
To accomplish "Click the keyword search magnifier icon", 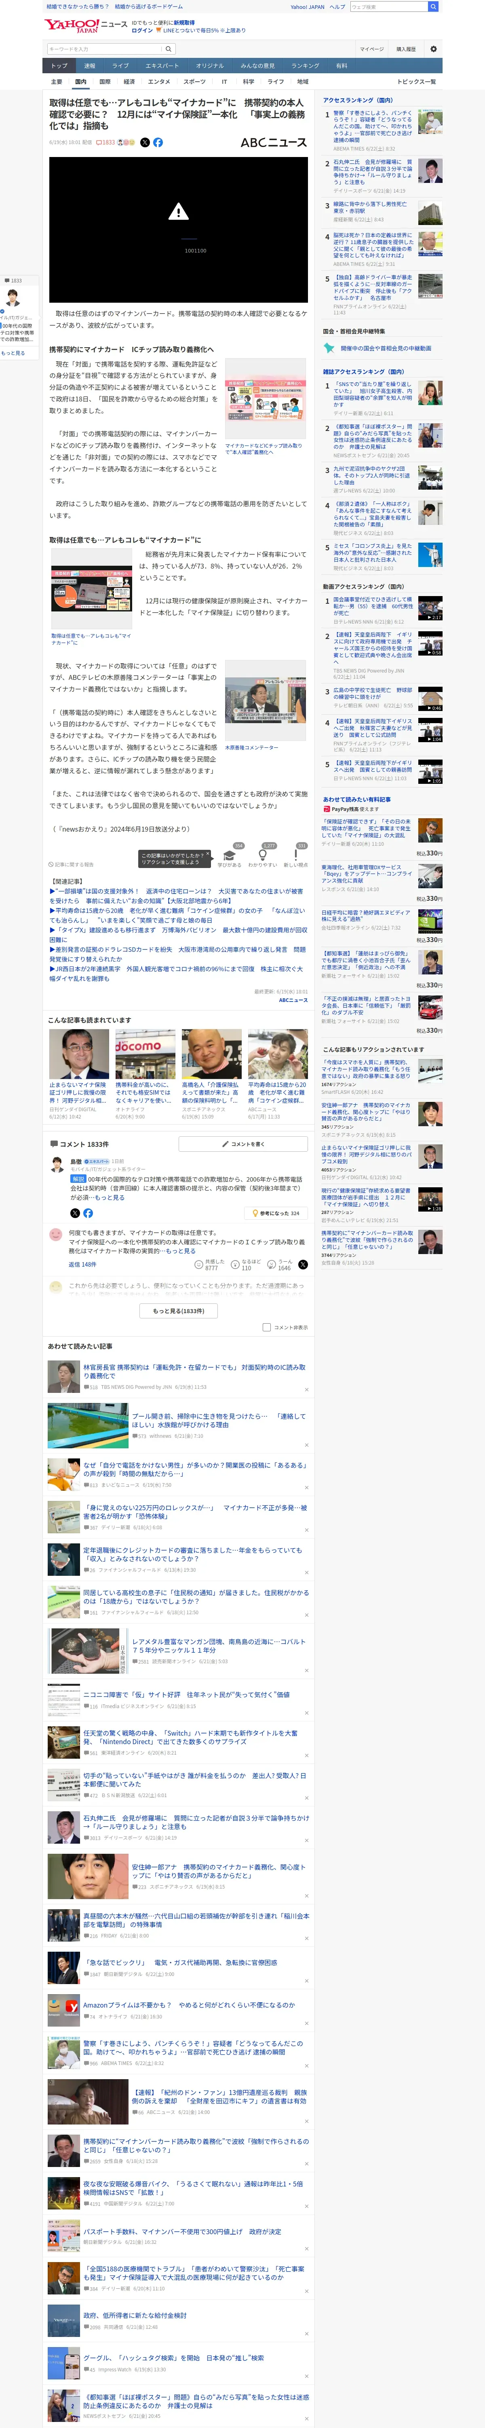I will point(169,49).
